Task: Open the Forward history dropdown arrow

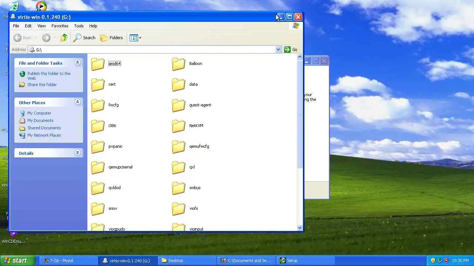Action: click(54, 38)
